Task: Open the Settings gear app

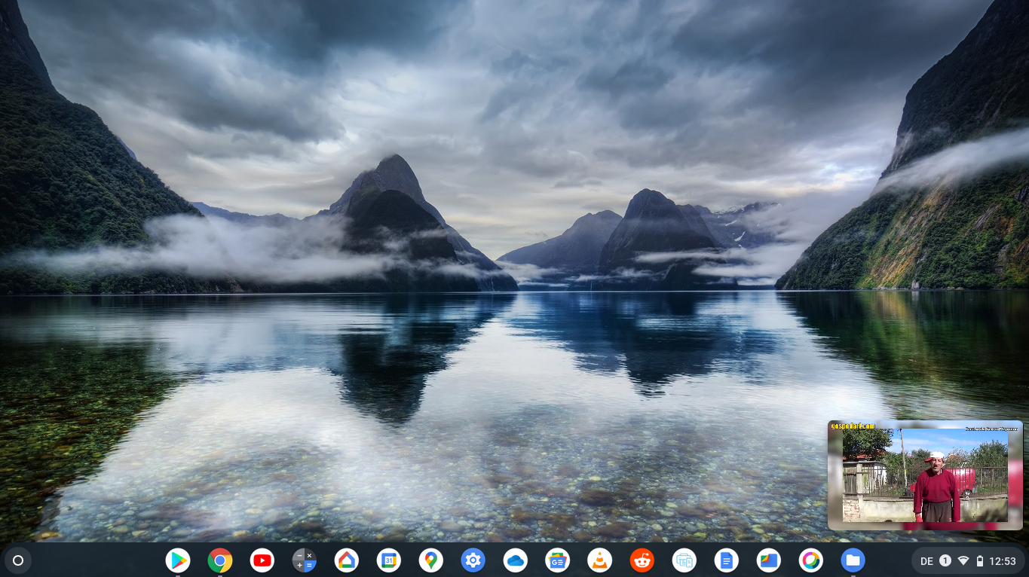Action: pyautogui.click(x=473, y=560)
